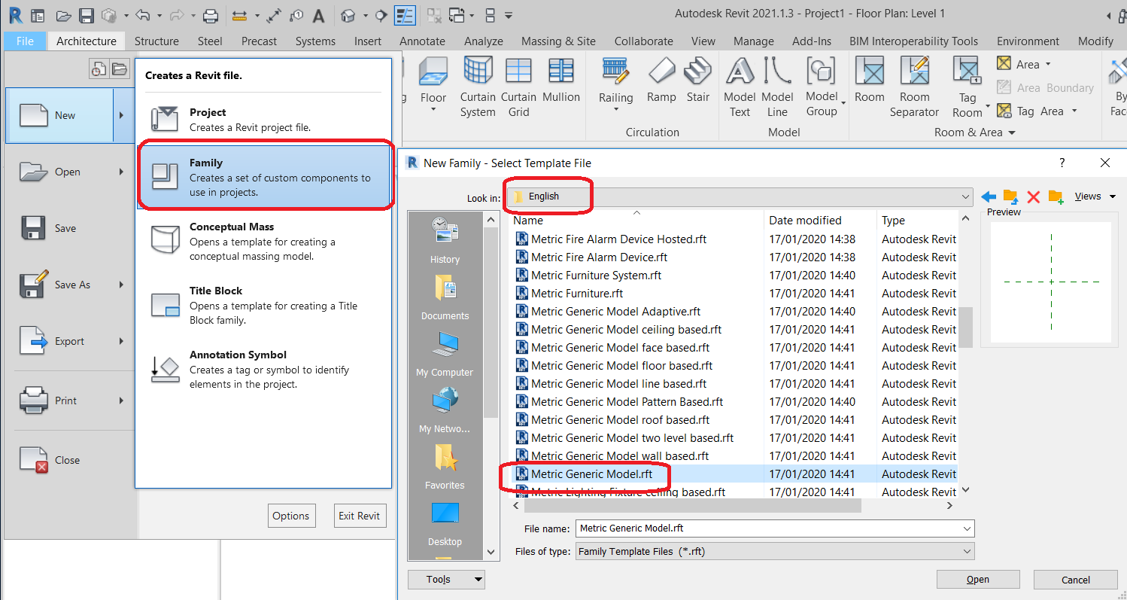The width and height of the screenshot is (1127, 600).
Task: Choose the Curtain Grid tool
Action: point(518,87)
